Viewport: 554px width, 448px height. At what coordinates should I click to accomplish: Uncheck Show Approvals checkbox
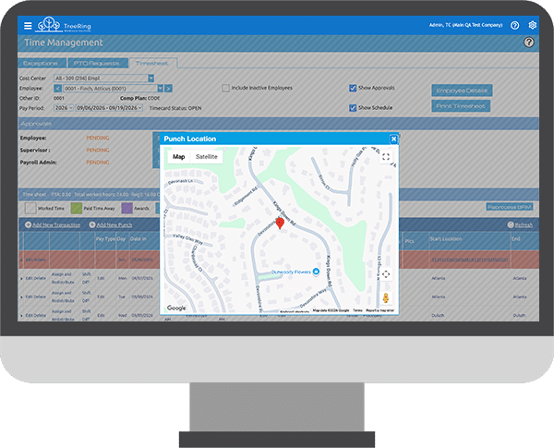point(353,88)
